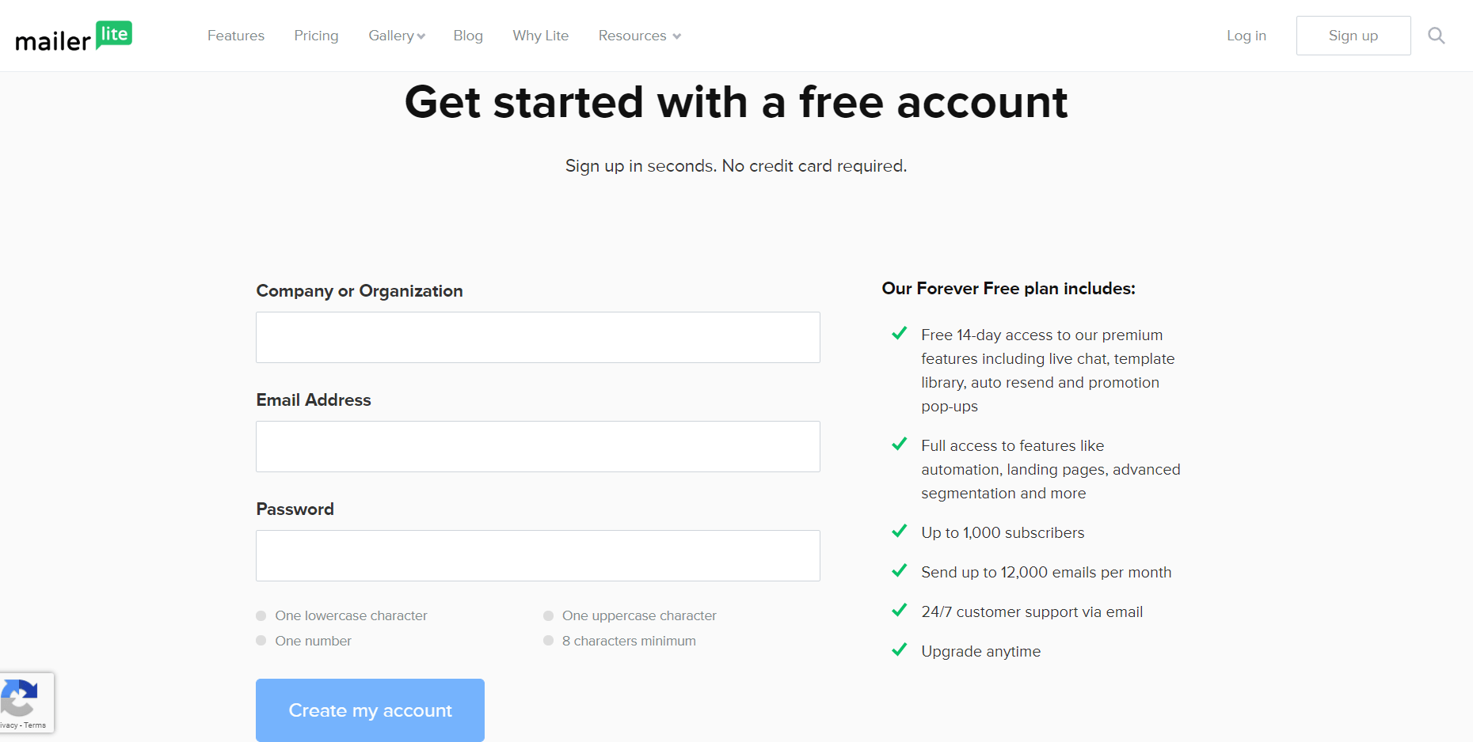Click the 'One lowercase character' indicator dot
The height and width of the screenshot is (742, 1473).
pos(261,615)
